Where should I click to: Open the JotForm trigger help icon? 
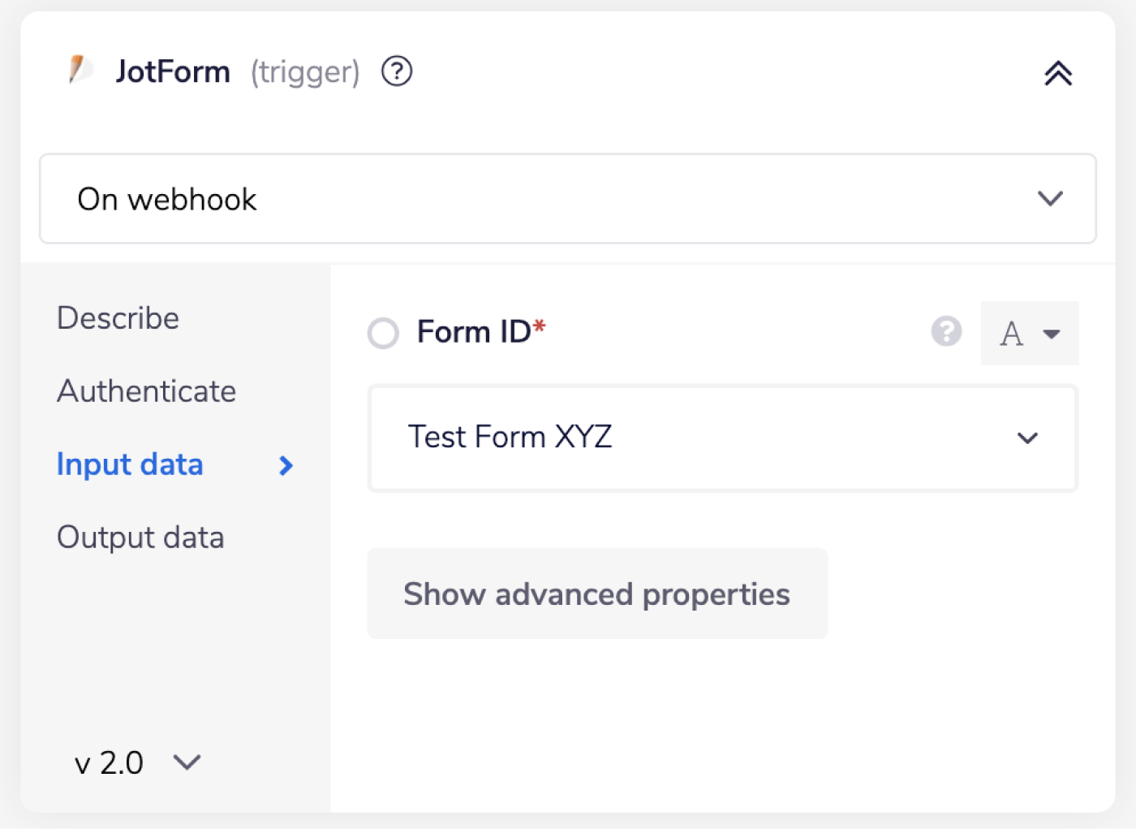coord(397,71)
